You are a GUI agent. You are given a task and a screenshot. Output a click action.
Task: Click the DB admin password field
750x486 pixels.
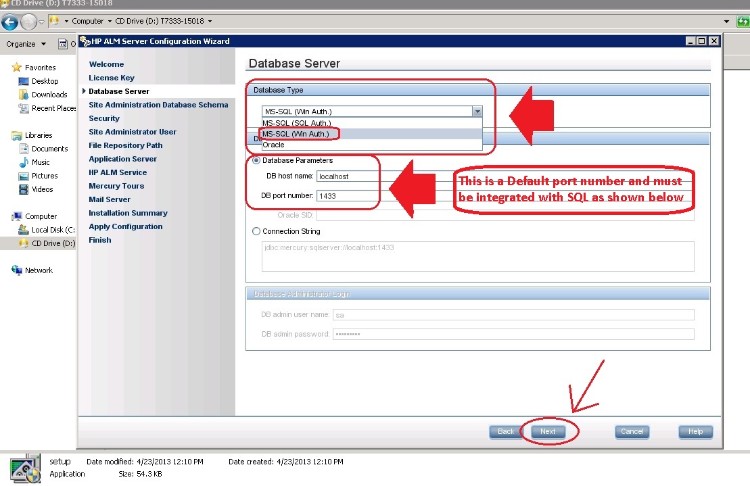click(513, 334)
